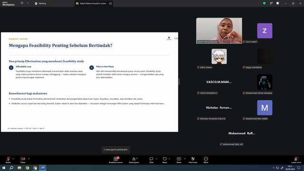Viewport: 304px width, 171px height.
Task: Select the Nicholas Fernan... participant tile
Action: (219, 108)
